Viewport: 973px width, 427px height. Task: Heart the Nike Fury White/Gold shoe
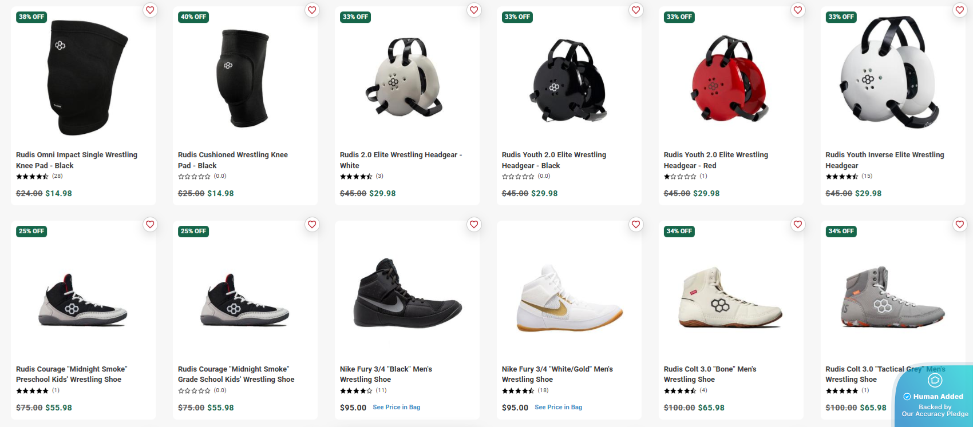pyautogui.click(x=636, y=225)
